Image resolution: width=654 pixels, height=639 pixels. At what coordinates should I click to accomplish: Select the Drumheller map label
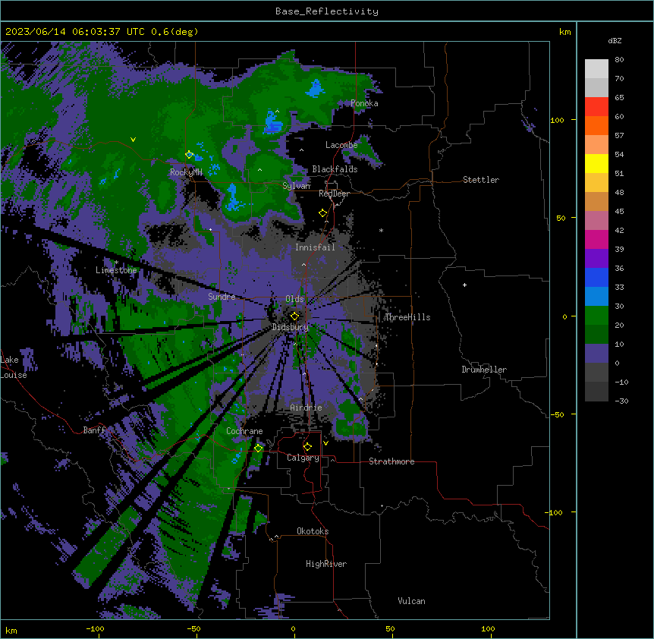click(484, 370)
